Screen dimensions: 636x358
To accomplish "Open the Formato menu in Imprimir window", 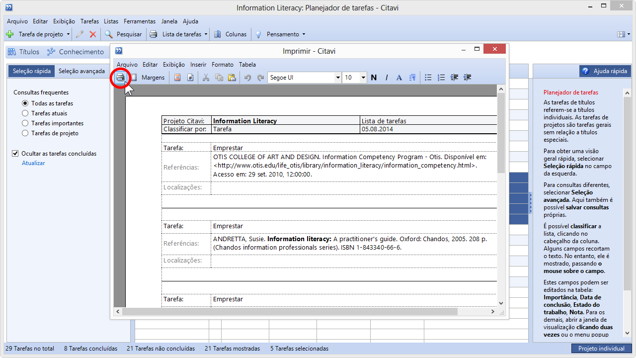I will pos(223,65).
